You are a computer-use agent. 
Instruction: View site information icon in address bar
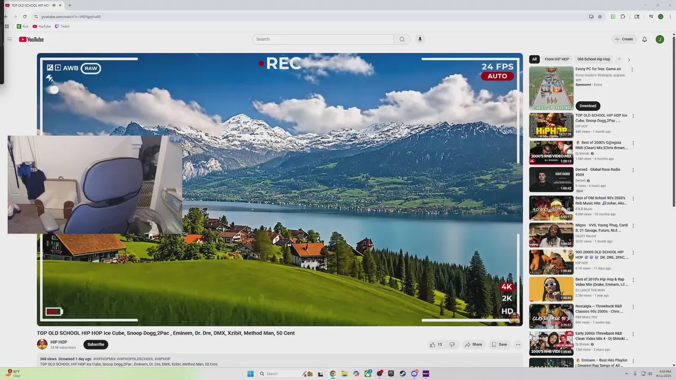click(36, 16)
